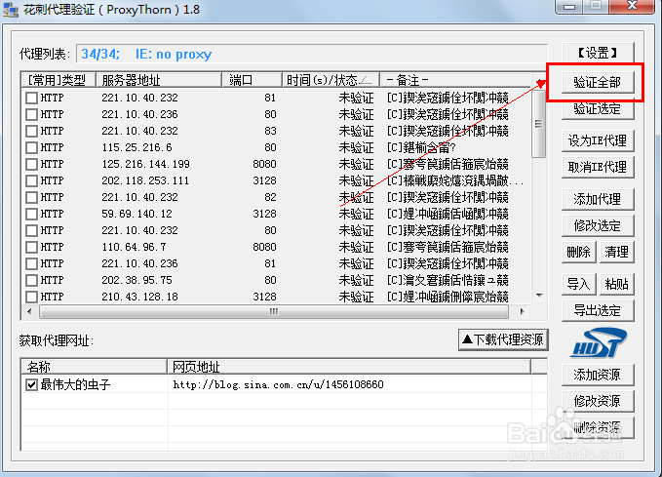
Task: Select the server address 202.38.95.75
Action: click(x=136, y=281)
